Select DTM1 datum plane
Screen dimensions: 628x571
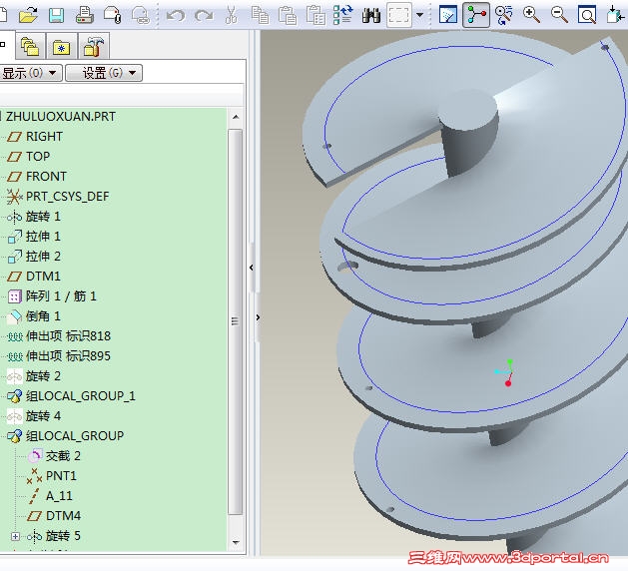coord(43,277)
